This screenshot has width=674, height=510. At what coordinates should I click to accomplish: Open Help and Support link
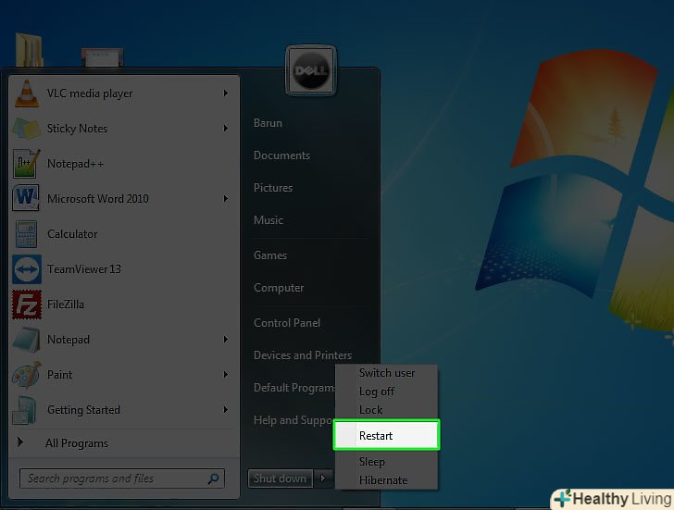pos(293,420)
